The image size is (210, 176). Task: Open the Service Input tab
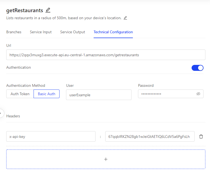41,32
